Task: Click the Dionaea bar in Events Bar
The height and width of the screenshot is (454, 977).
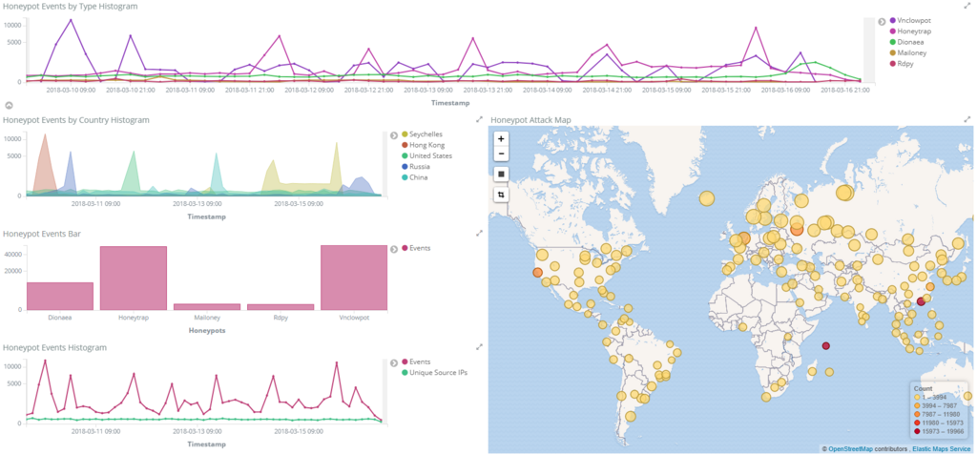Action: tap(60, 296)
